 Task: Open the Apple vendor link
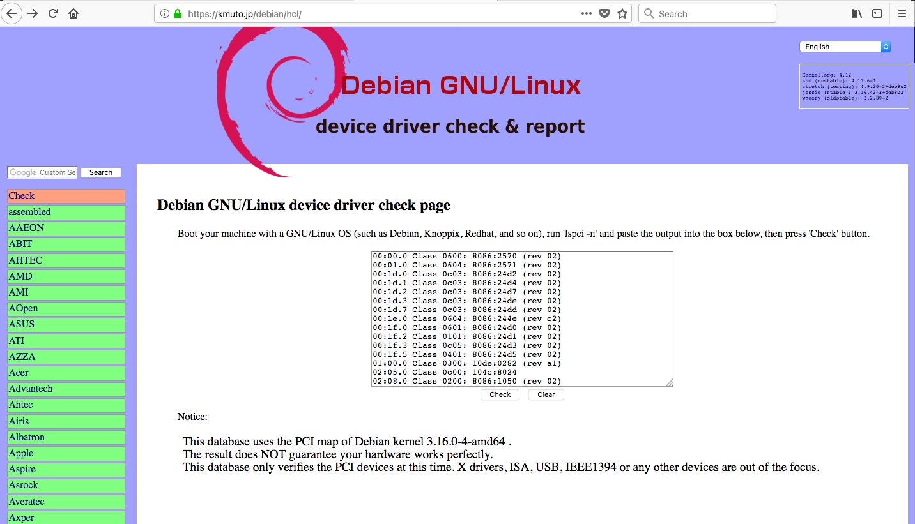pyautogui.click(x=66, y=453)
